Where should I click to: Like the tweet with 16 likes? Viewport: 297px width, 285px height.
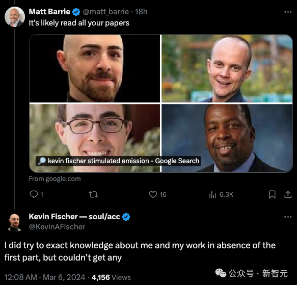pyautogui.click(x=153, y=194)
